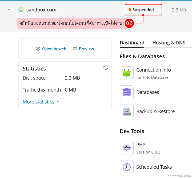The width and height of the screenshot is (192, 178).
Task: Click the globe icon beside Open in web
Action: pyautogui.click(x=38, y=49)
